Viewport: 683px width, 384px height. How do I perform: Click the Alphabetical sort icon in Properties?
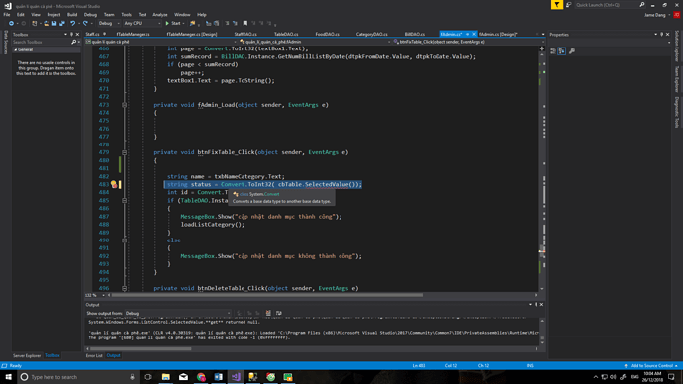tap(562, 51)
